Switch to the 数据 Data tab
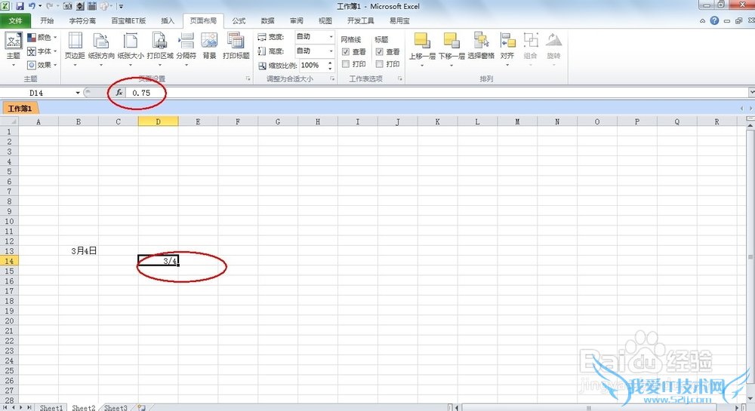This screenshot has width=755, height=411. 268,20
